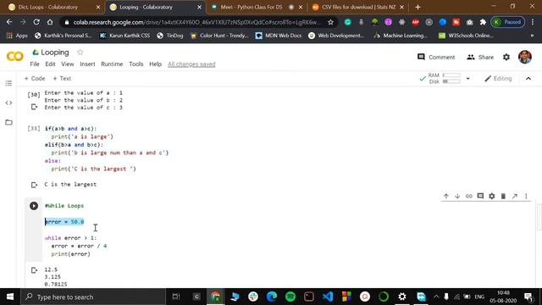This screenshot has height=305, width=542.
Task: Open Editing mode dropdown
Action: (498, 79)
